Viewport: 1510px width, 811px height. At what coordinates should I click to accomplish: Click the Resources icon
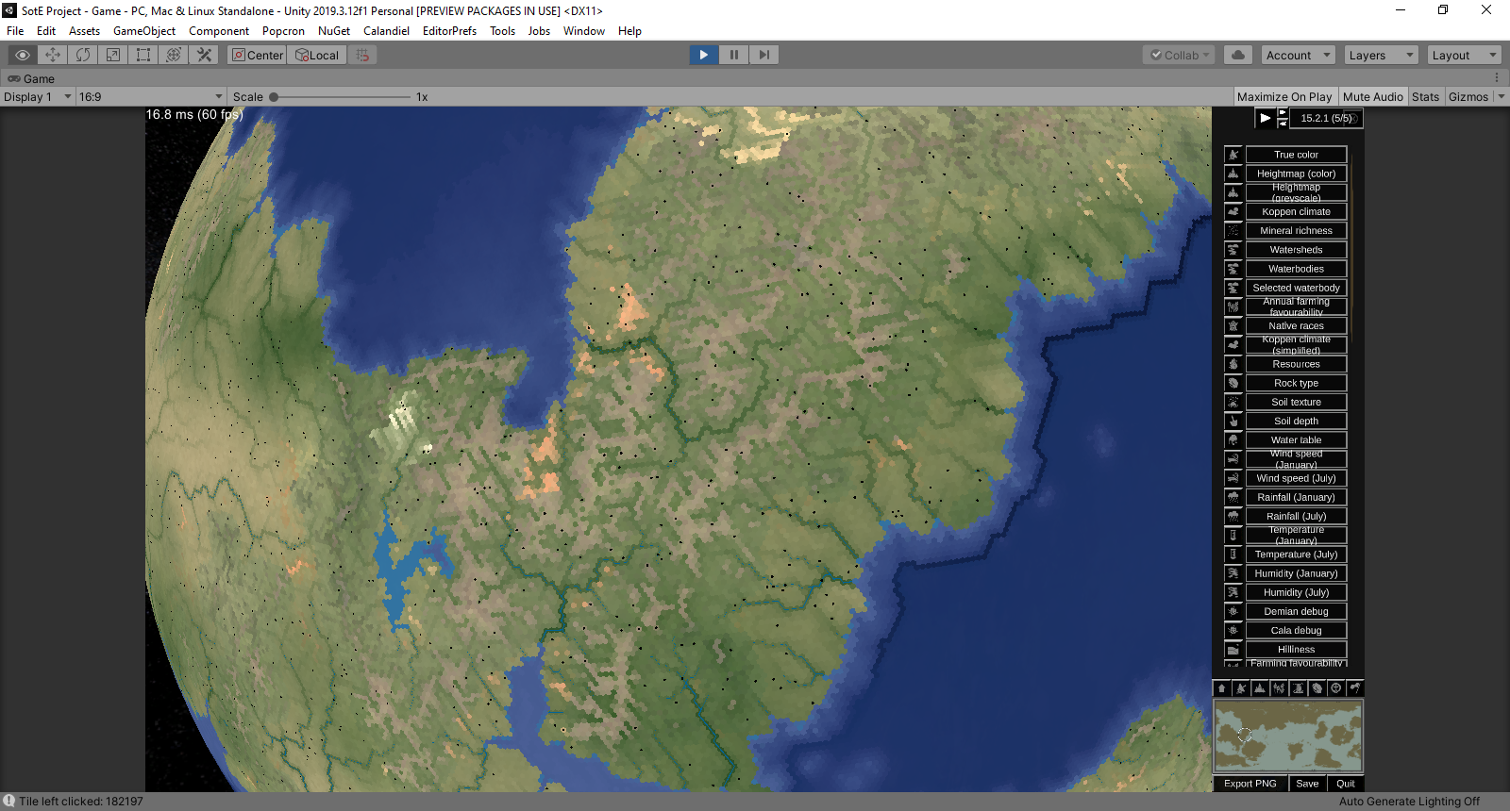1233,364
